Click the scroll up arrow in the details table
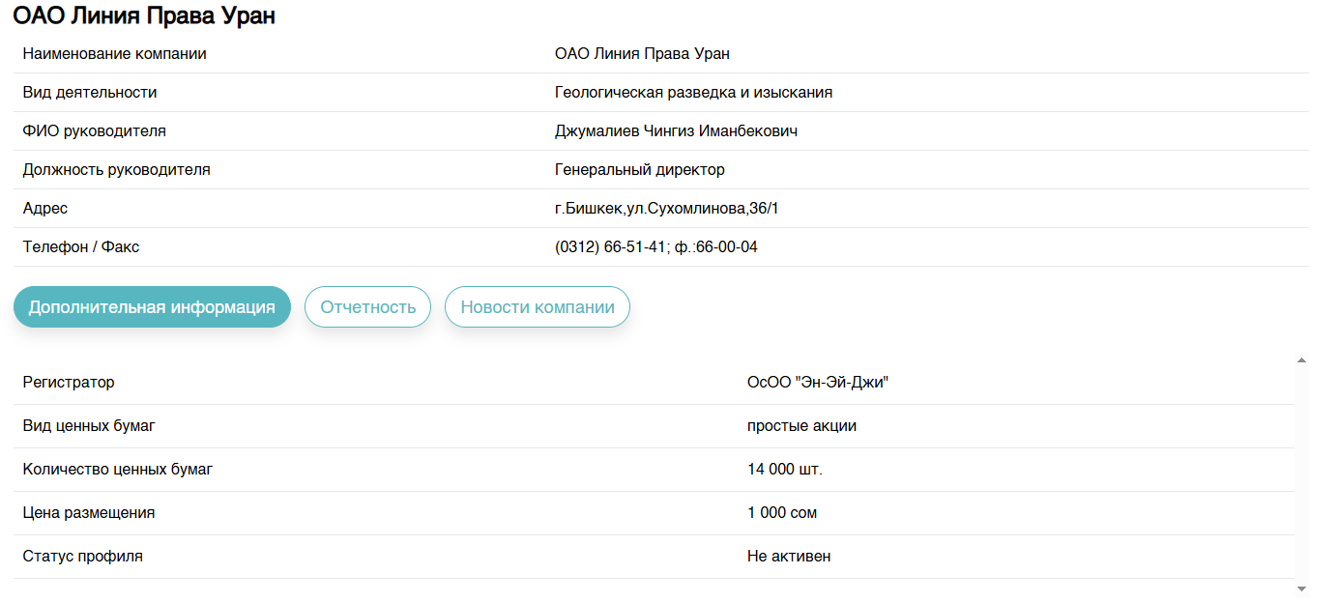 (1301, 360)
